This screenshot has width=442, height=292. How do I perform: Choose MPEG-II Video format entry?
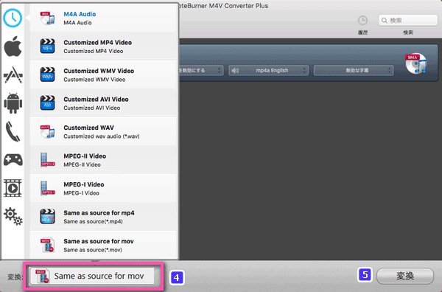[103, 160]
